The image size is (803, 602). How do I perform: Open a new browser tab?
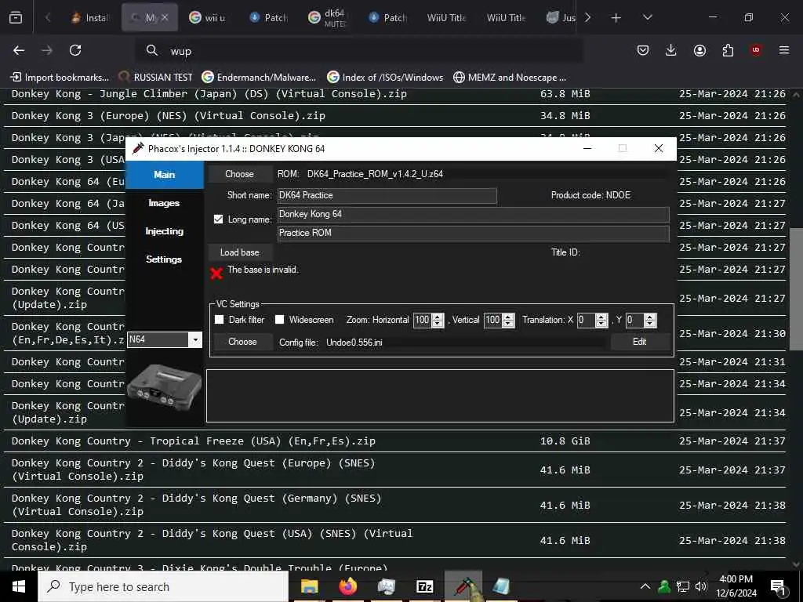coord(616,18)
